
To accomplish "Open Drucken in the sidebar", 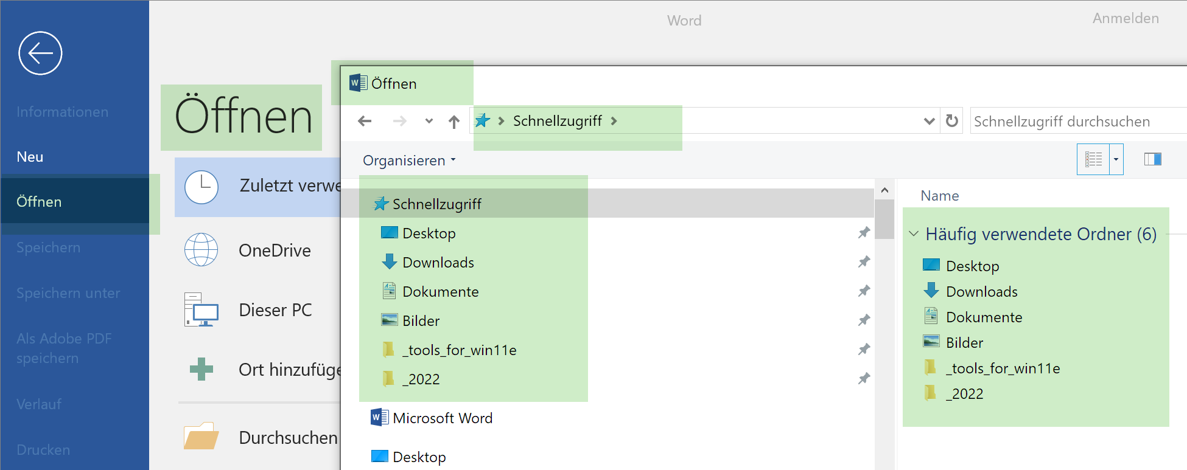I will (x=43, y=450).
